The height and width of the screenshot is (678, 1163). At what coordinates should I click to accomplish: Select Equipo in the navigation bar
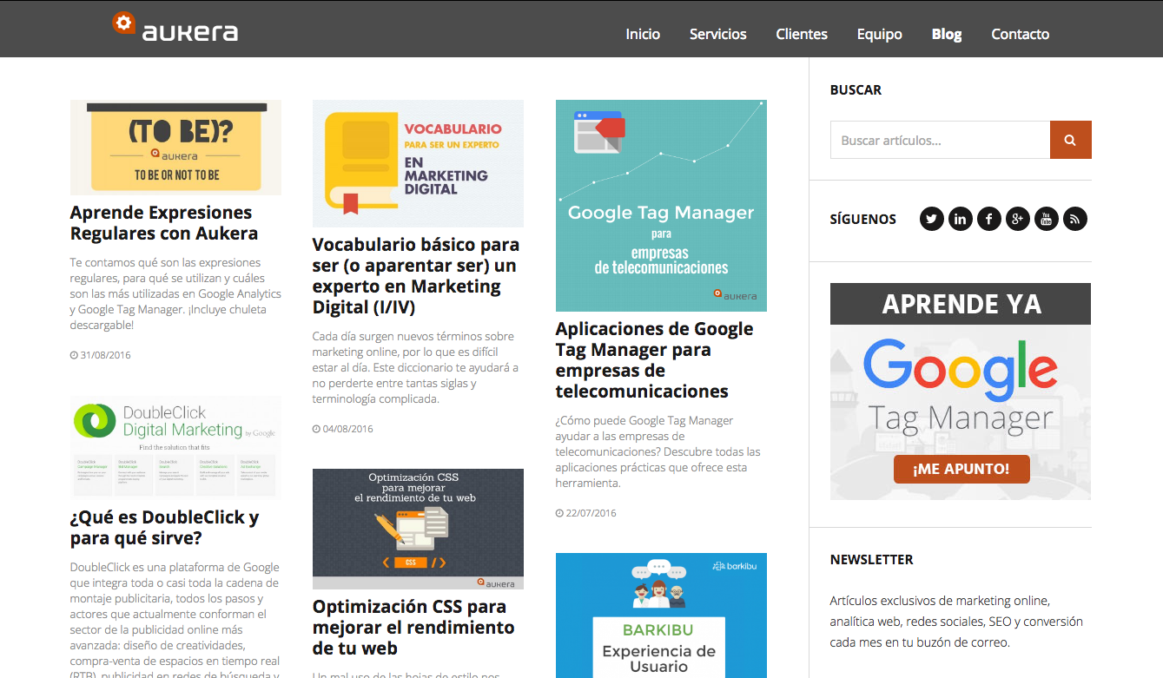point(879,34)
